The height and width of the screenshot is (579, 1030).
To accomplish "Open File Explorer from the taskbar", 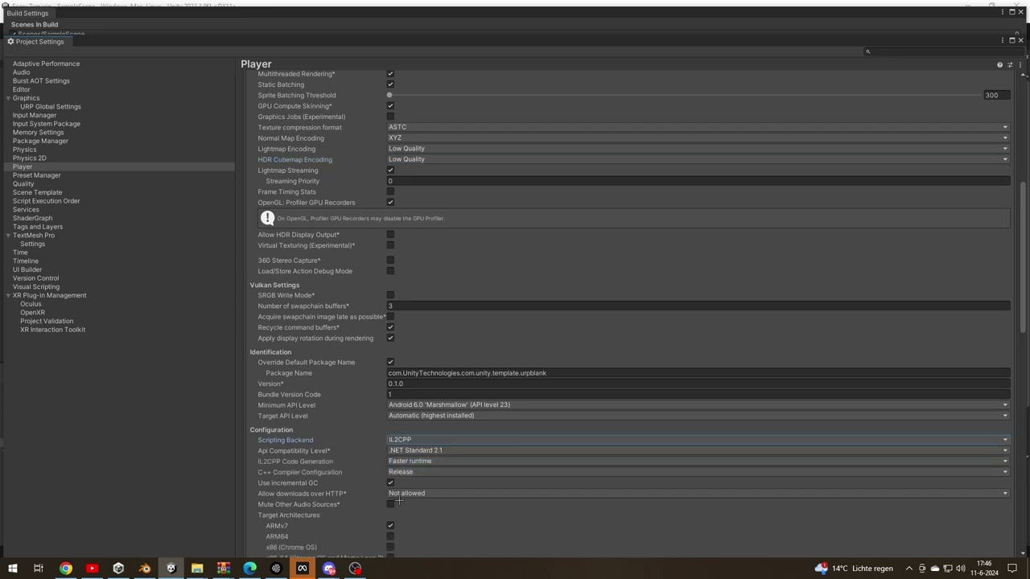I will (x=197, y=569).
